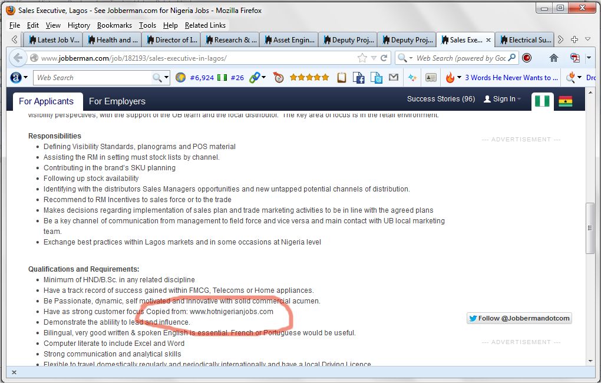Viewport: 601px width, 383px height.
Task: Click the page vertical scrollbar thumb
Action: (x=589, y=227)
